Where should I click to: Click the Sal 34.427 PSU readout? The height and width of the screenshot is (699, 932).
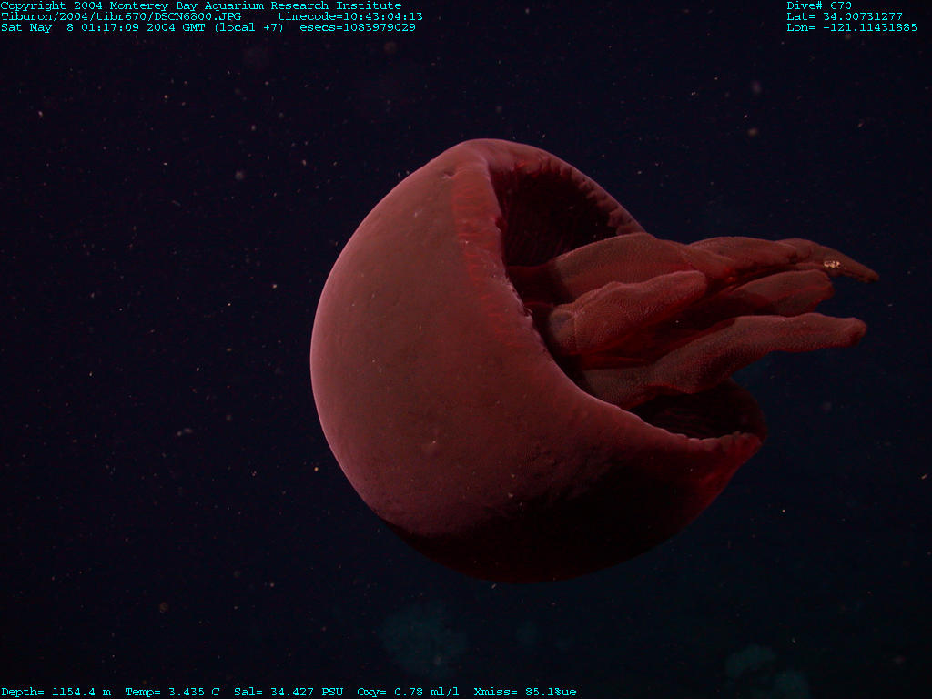click(x=289, y=692)
